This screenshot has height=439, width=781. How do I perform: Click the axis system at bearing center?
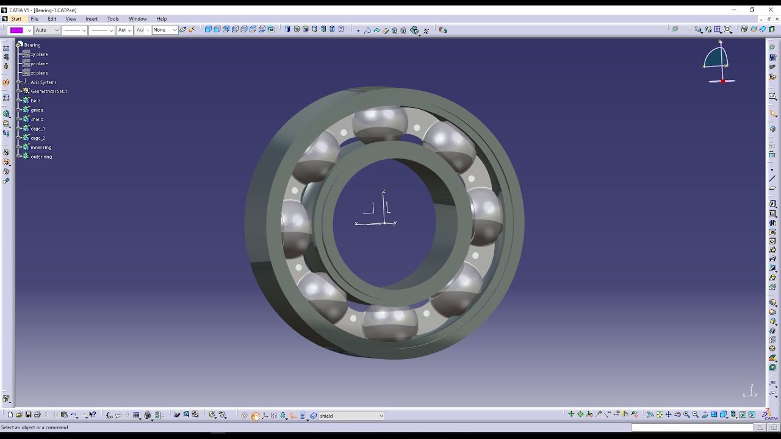377,209
